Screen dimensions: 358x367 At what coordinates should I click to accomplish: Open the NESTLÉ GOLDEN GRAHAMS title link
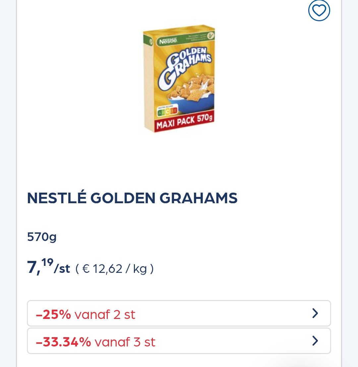point(132,198)
